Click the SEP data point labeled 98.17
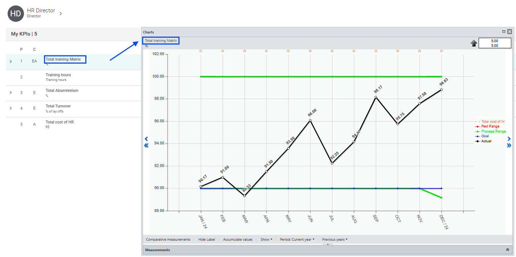Viewport: 516px width, 257px height. coord(376,97)
